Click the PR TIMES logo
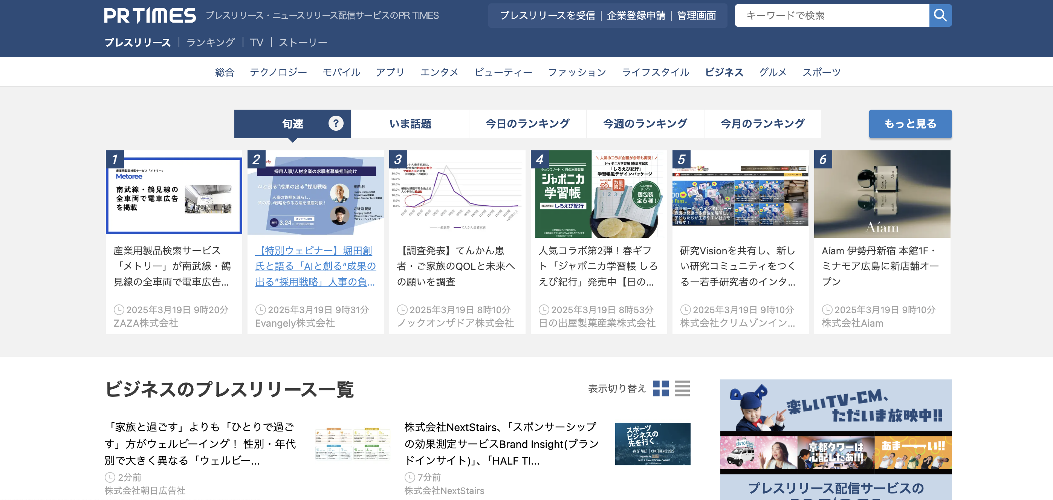 tap(150, 15)
